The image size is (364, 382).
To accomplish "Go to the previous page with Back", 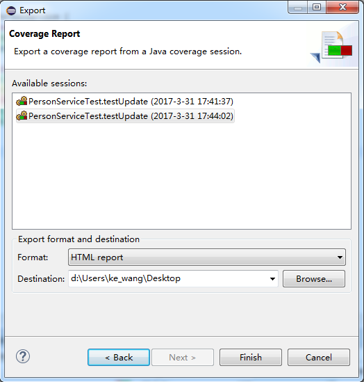I will pyautogui.click(x=119, y=358).
